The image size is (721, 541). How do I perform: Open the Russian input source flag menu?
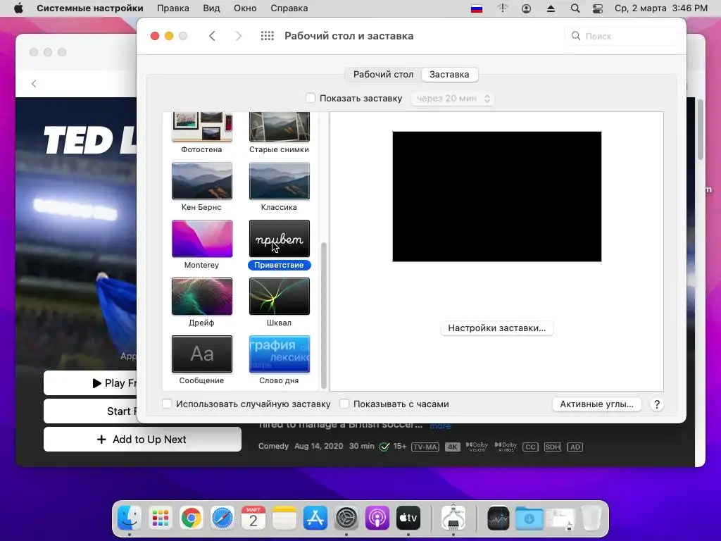coord(477,8)
